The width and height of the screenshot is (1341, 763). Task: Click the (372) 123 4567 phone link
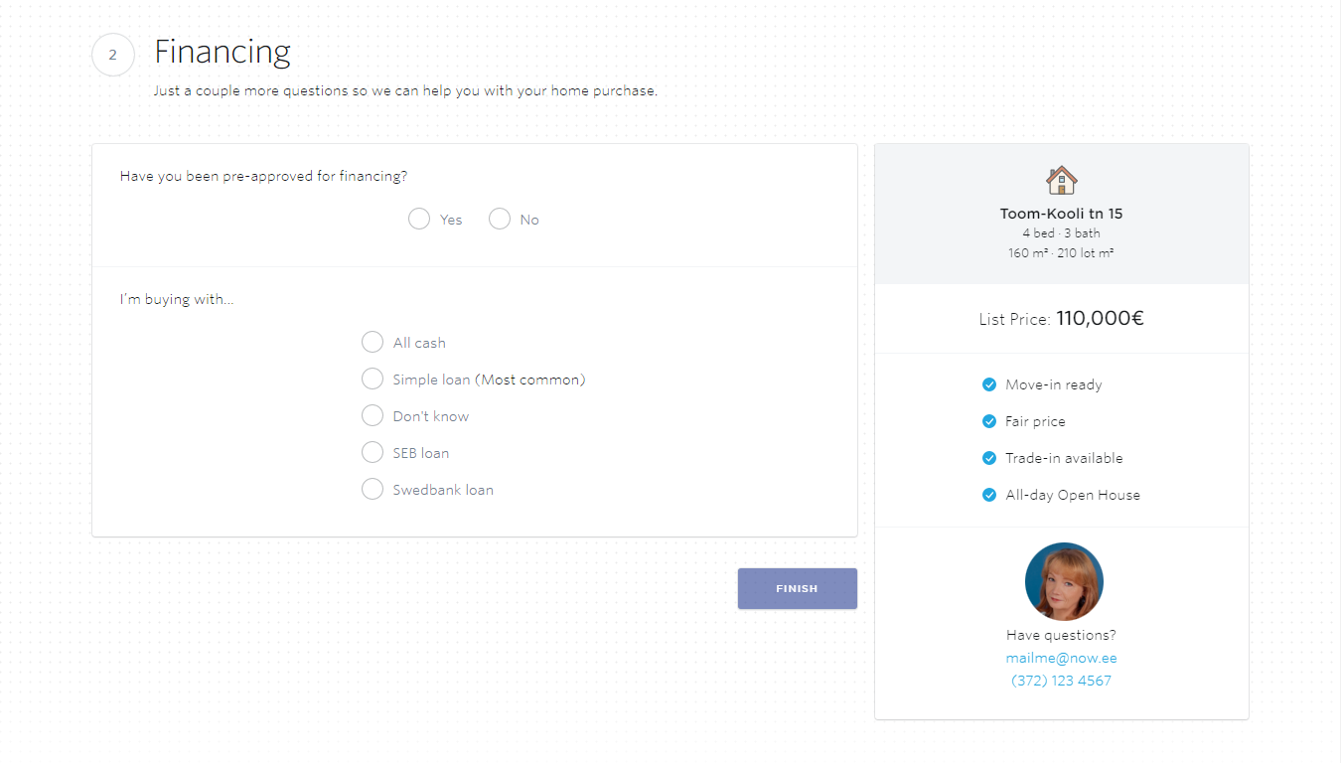point(1061,681)
